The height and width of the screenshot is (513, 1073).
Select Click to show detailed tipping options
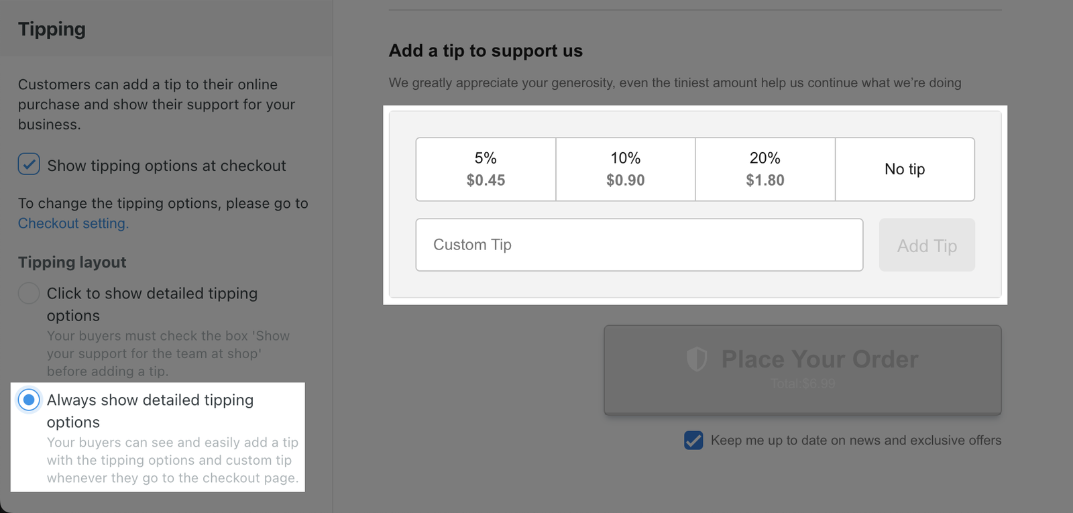tap(29, 293)
